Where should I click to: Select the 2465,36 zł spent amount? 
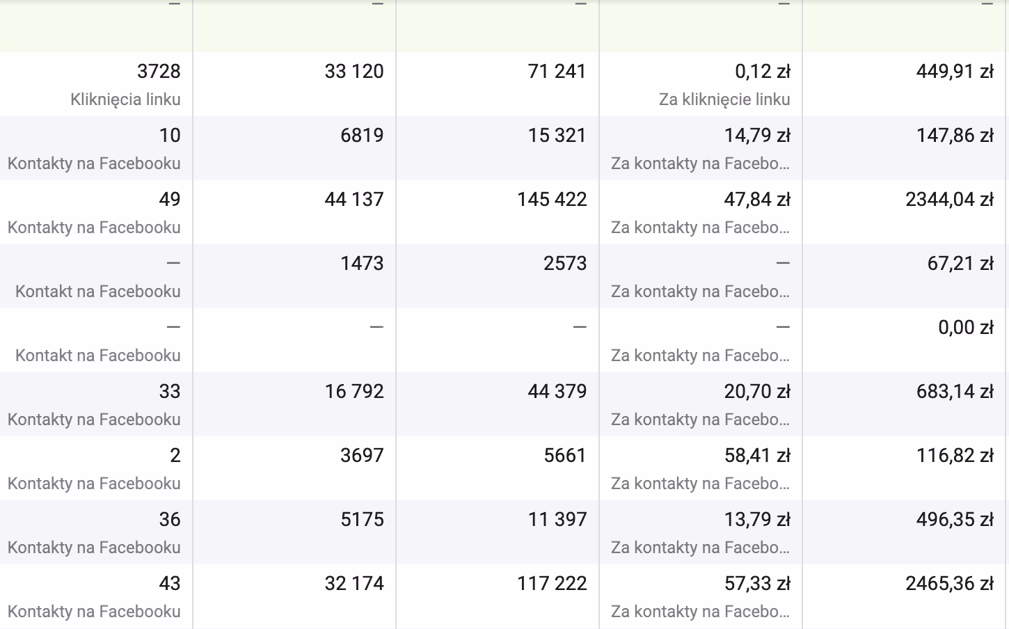tap(950, 583)
